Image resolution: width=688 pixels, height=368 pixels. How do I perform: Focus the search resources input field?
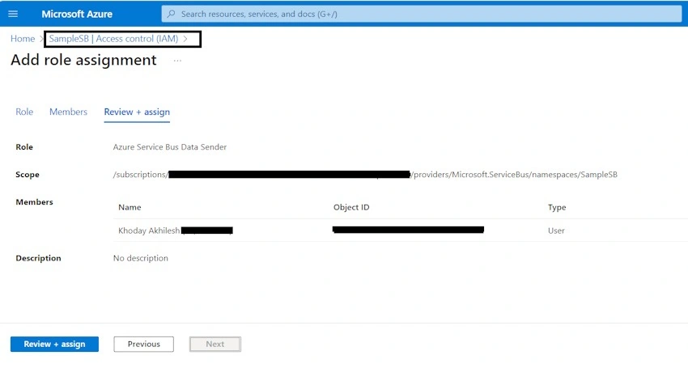click(422, 14)
